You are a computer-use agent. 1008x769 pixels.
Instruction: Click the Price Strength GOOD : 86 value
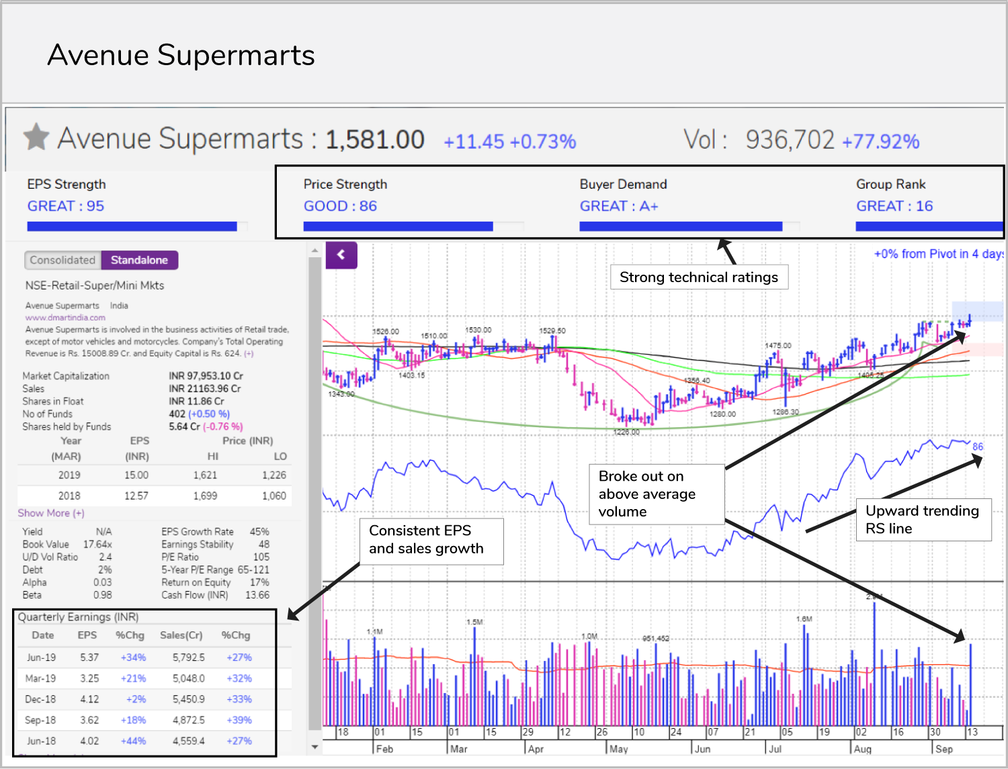340,206
